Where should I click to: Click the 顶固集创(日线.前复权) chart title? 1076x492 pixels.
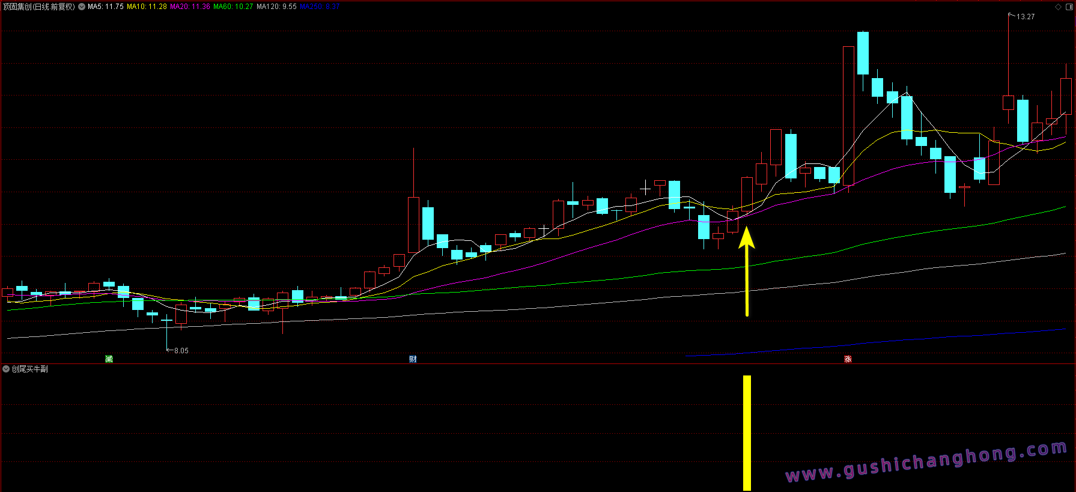point(39,7)
